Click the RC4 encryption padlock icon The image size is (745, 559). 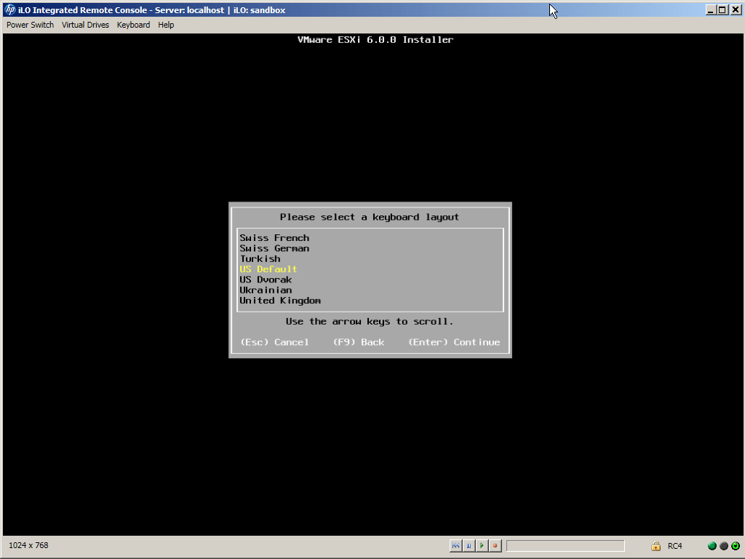tap(656, 546)
